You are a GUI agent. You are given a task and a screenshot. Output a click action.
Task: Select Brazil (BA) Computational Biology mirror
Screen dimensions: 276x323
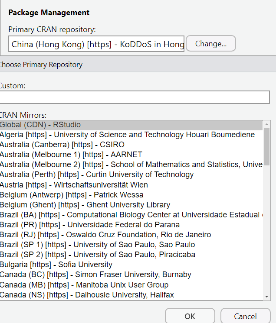click(x=131, y=215)
